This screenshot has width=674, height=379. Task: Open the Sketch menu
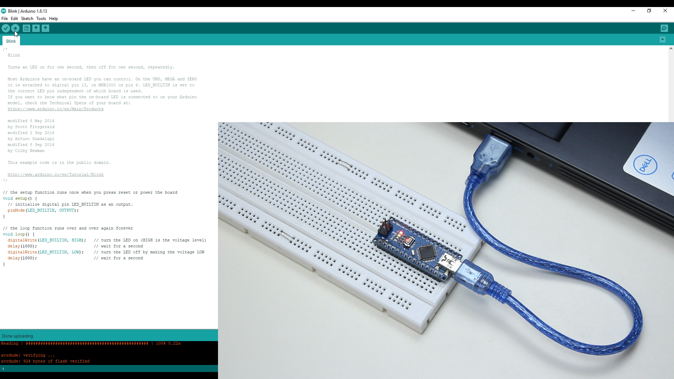click(x=27, y=19)
